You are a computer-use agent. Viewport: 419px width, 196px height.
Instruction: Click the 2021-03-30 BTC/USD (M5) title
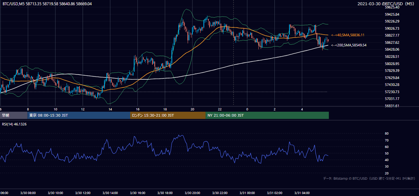386,4
